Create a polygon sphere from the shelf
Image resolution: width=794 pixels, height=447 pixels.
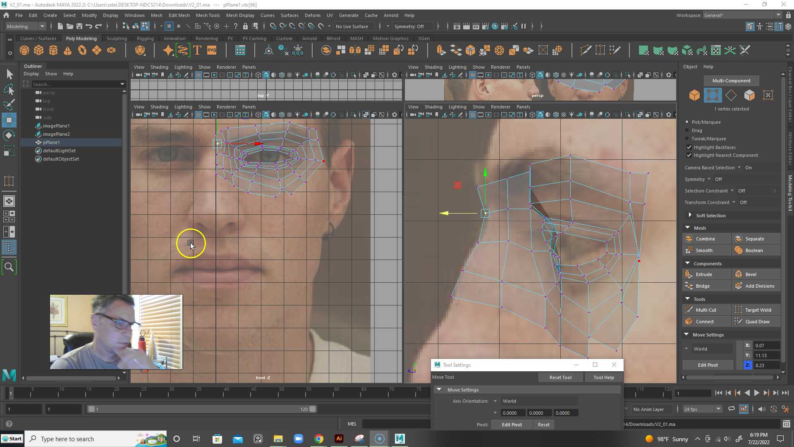point(24,50)
